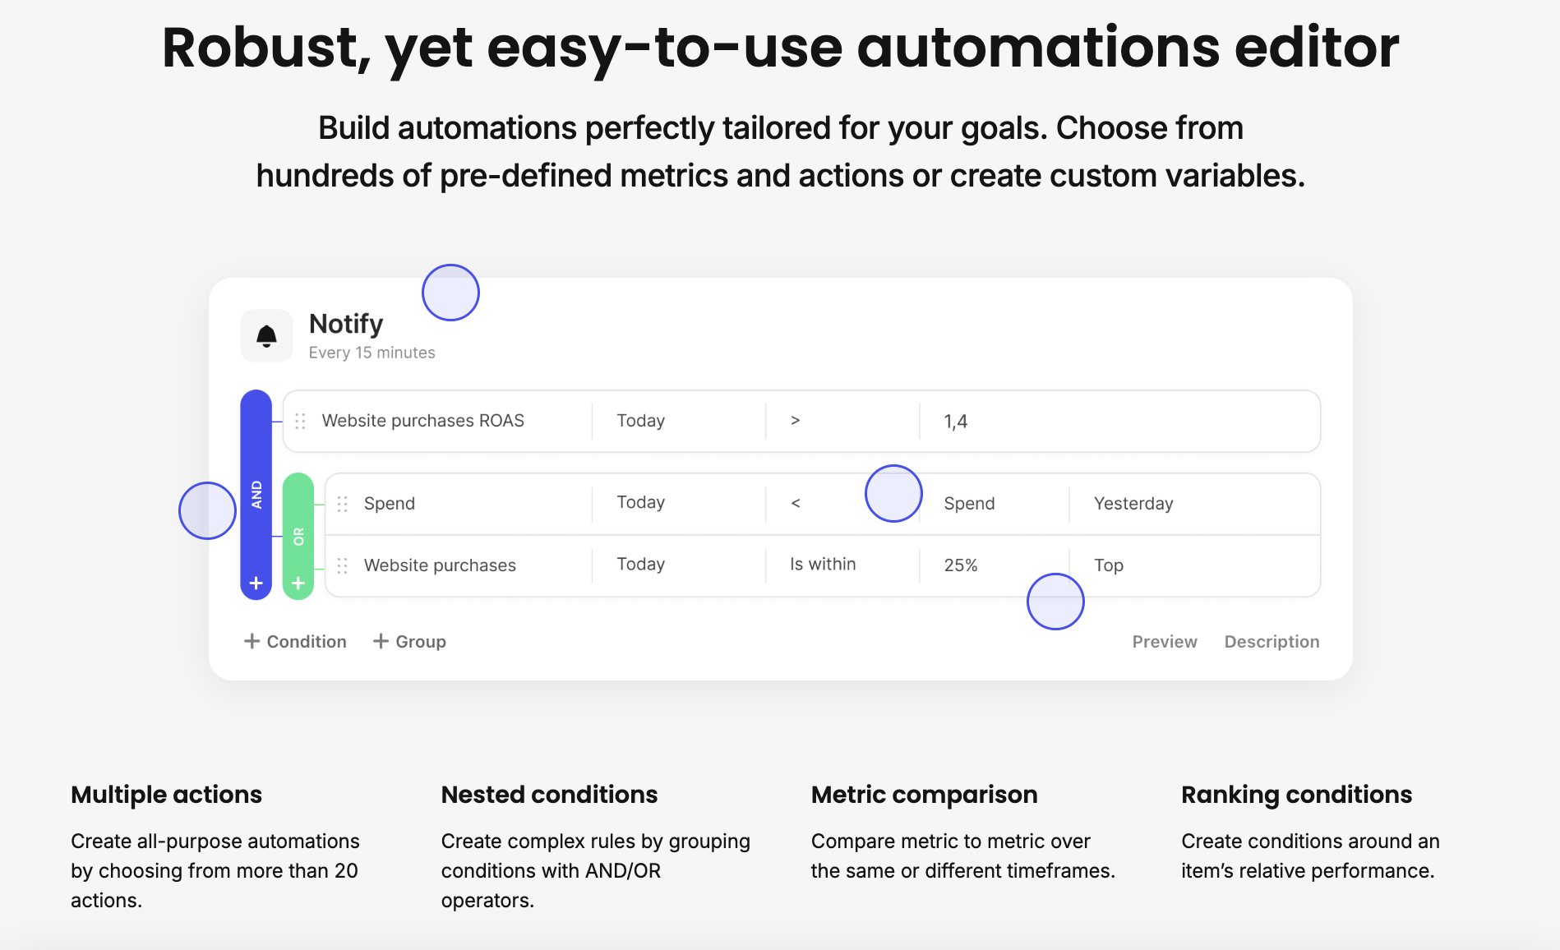This screenshot has width=1560, height=950.
Task: Switch to the Preview view
Action: (x=1165, y=641)
